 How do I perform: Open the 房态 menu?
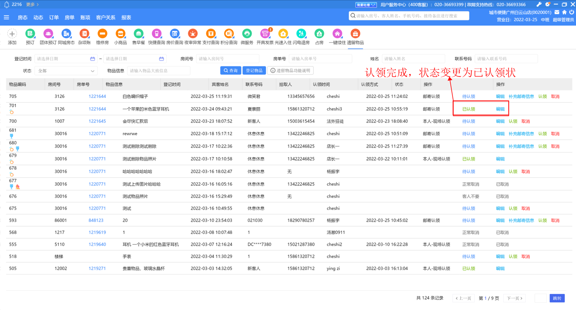coord(22,17)
